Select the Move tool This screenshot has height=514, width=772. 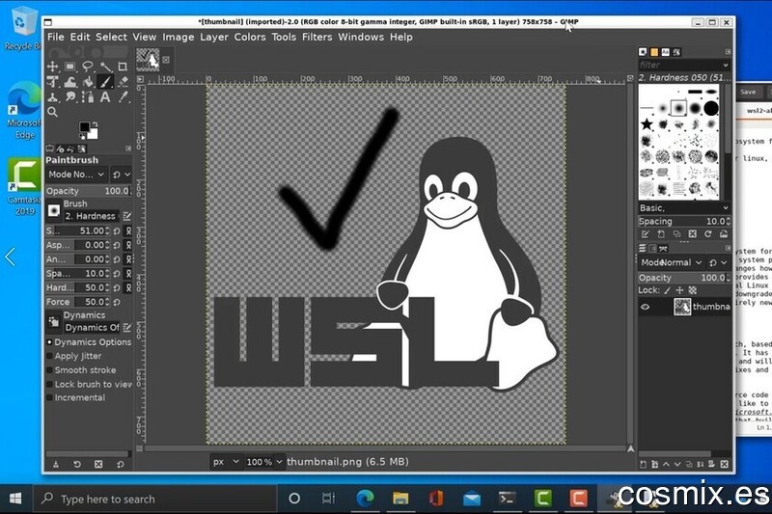click(x=52, y=67)
